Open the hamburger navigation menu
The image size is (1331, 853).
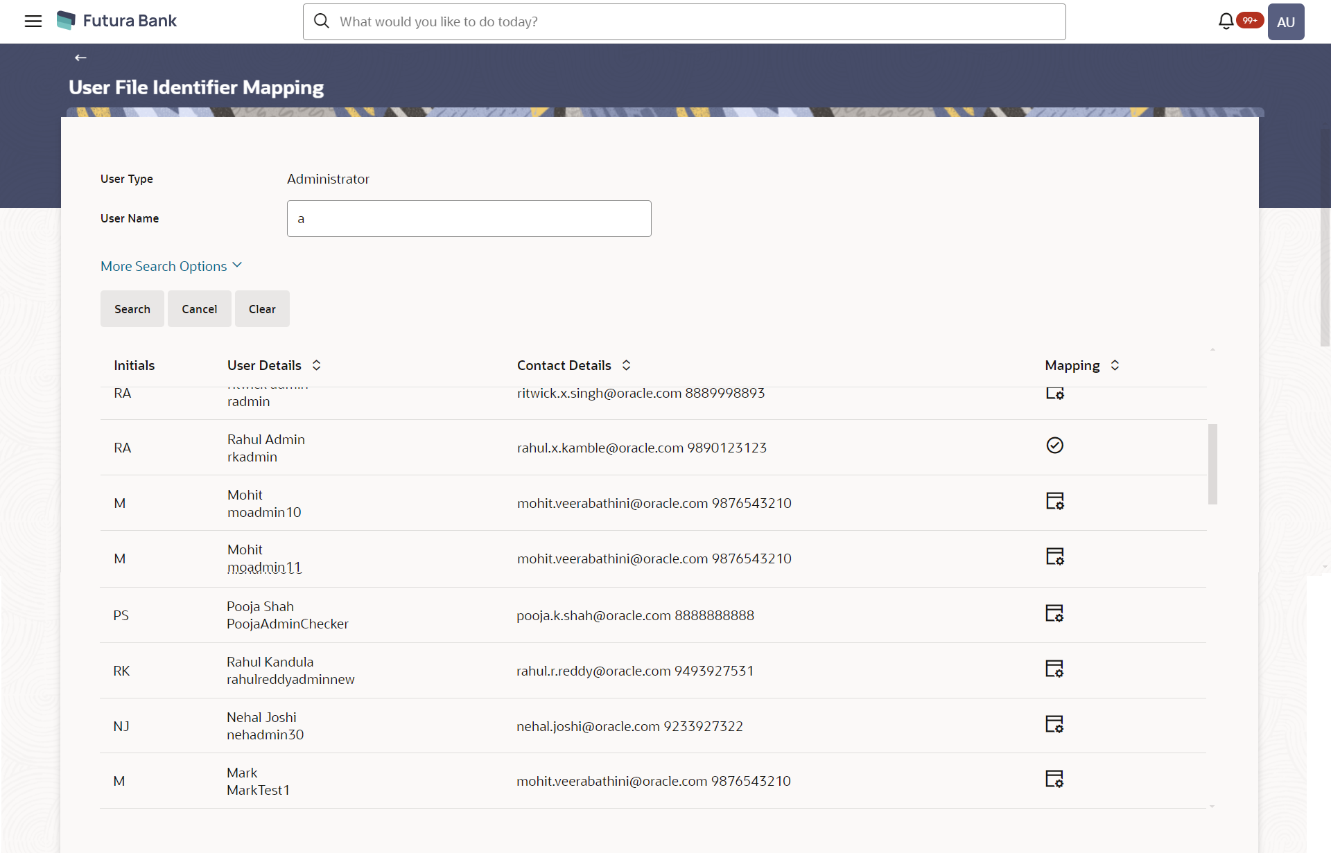[33, 21]
